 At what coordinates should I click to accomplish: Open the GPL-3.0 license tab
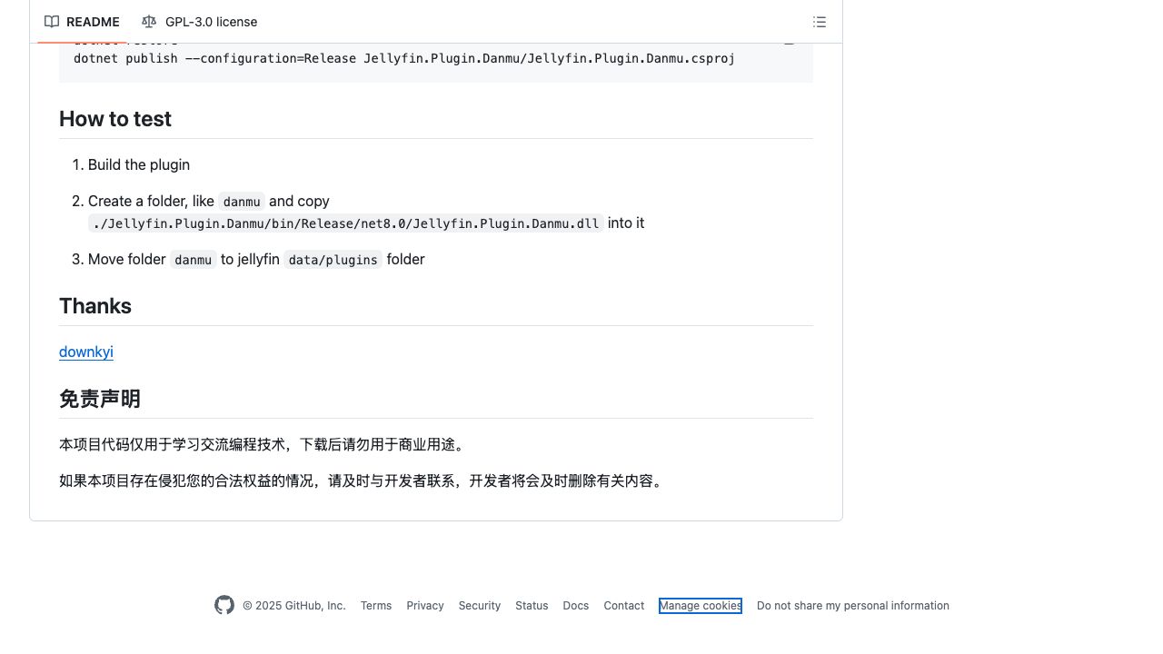tap(211, 22)
